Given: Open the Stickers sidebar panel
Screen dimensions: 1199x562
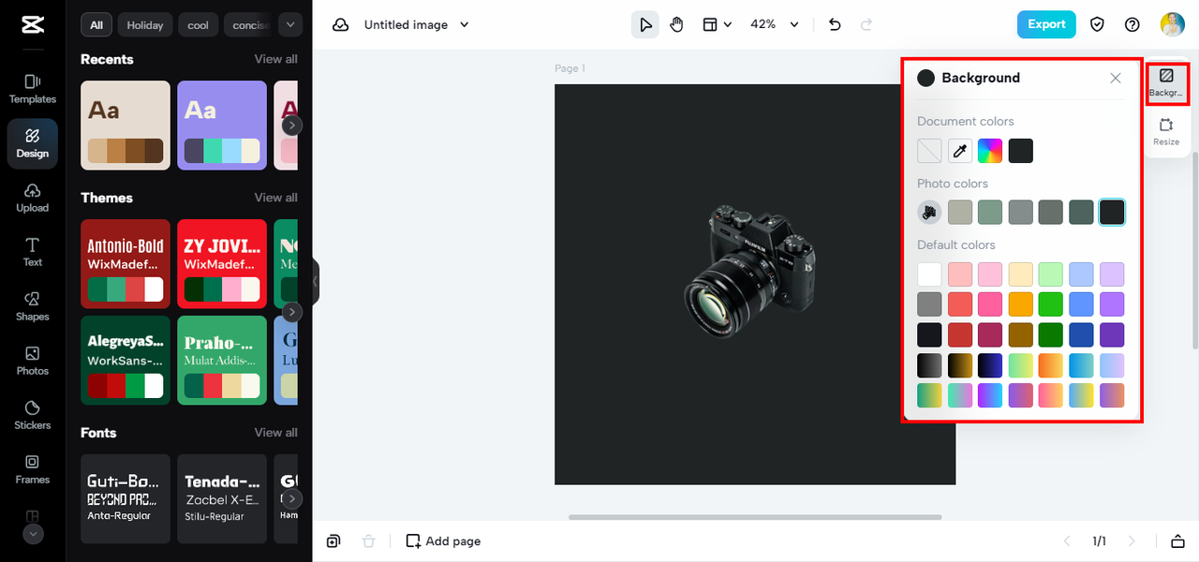Looking at the screenshot, I should pos(33,415).
